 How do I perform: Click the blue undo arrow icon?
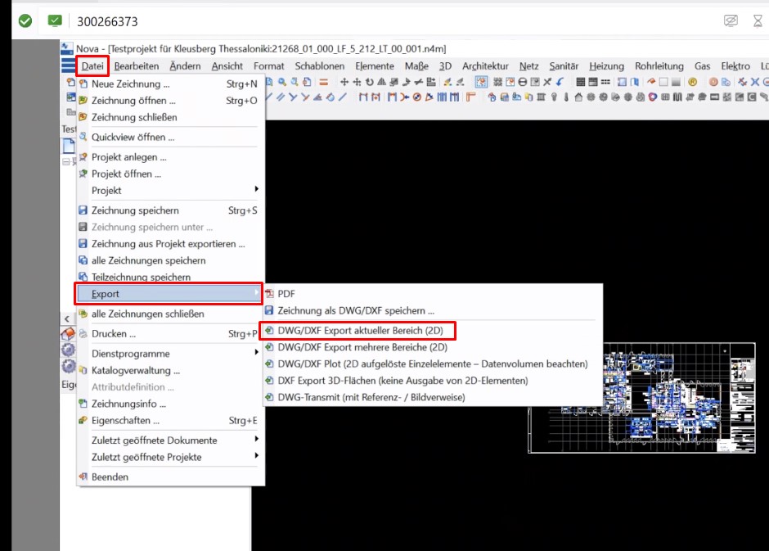pos(560,82)
